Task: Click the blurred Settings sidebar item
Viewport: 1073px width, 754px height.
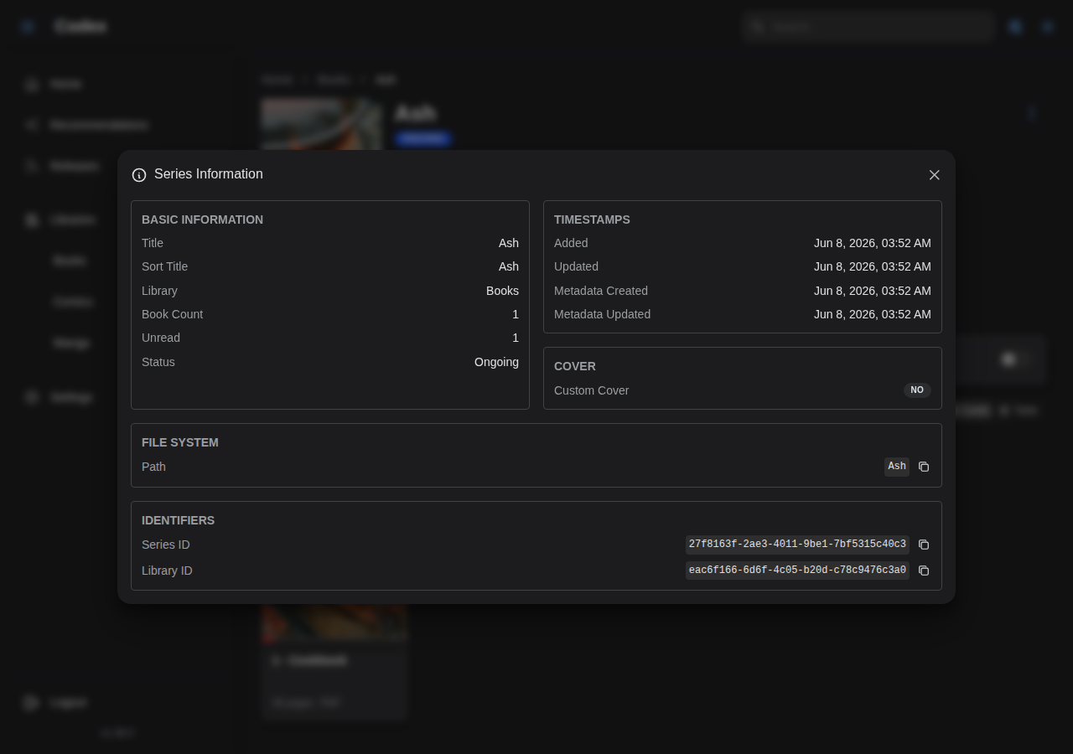Action: [x=70, y=397]
